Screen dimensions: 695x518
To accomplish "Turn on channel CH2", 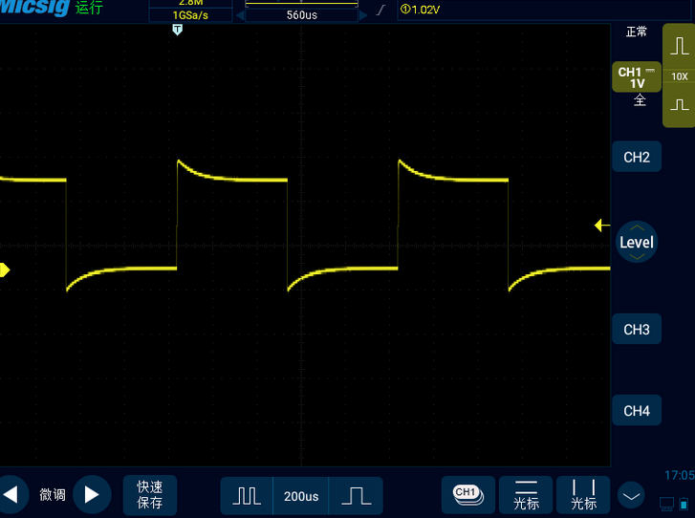I will pyautogui.click(x=637, y=157).
